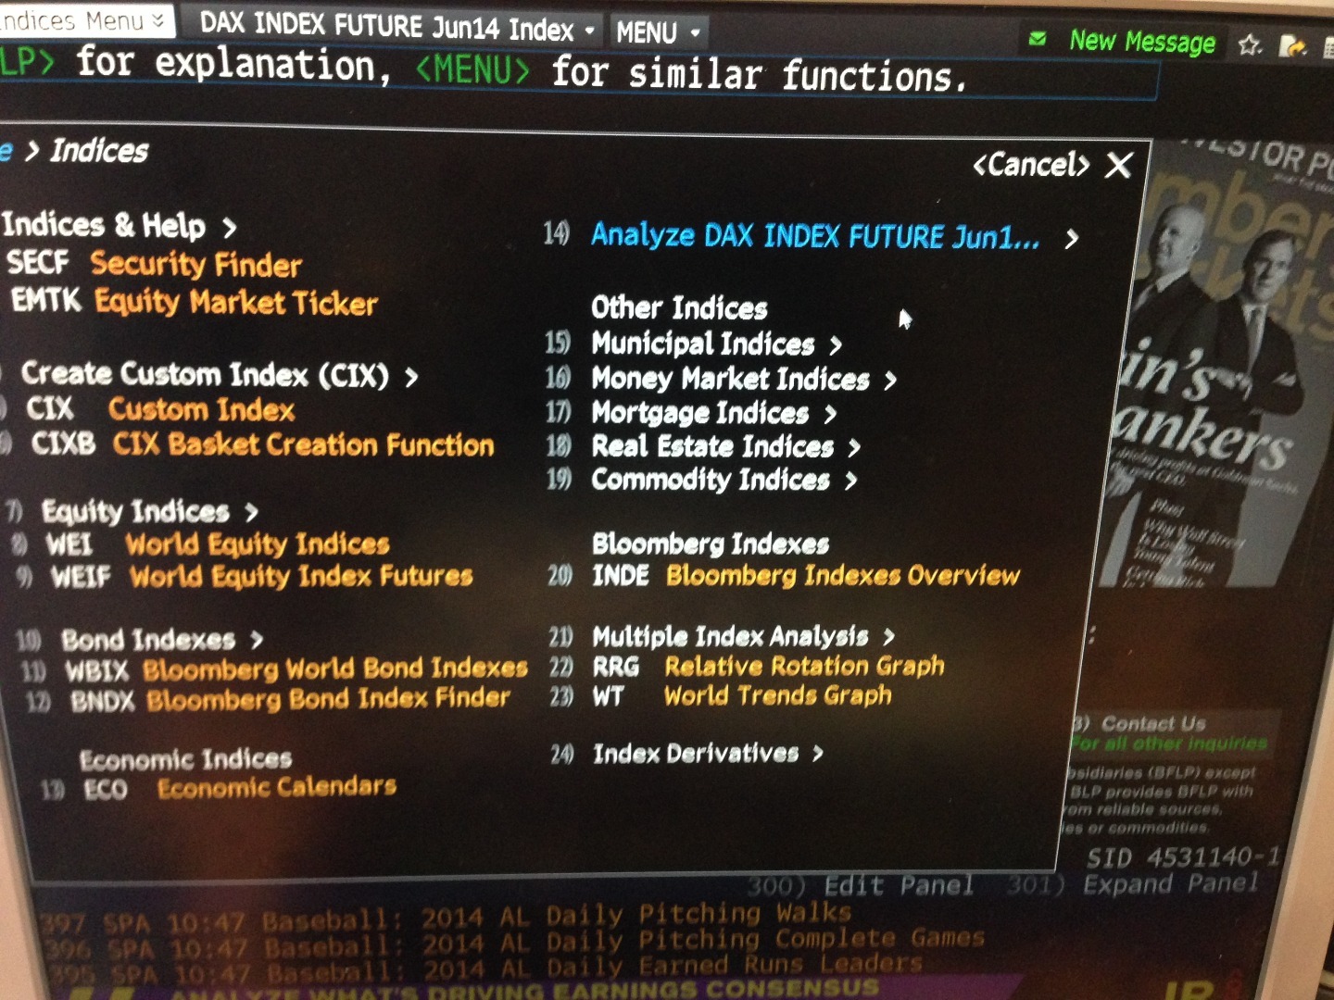Viewport: 1334px width, 1000px height.
Task: Expand Real Estate Indices submenu
Action: 726,446
